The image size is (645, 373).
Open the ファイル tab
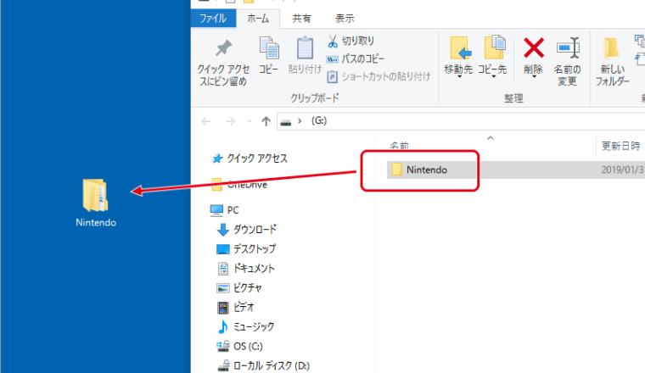pos(213,19)
